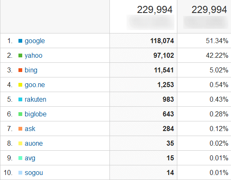
Task: Click the yellow swatch beside goo.ne
Action: 20,85
